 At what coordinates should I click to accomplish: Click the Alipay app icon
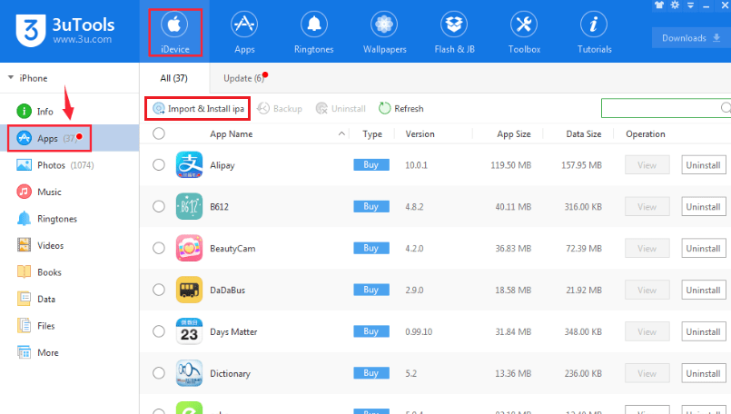pos(189,164)
